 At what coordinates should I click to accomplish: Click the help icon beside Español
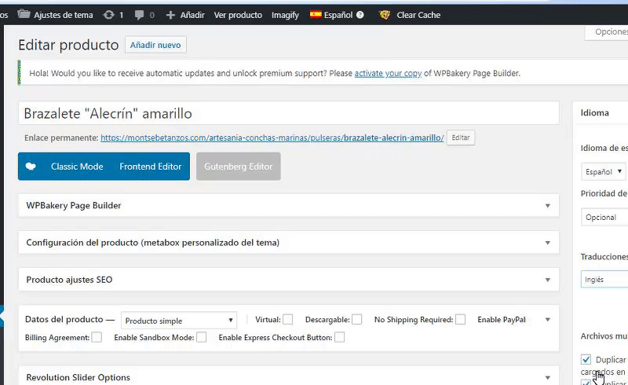tap(360, 15)
